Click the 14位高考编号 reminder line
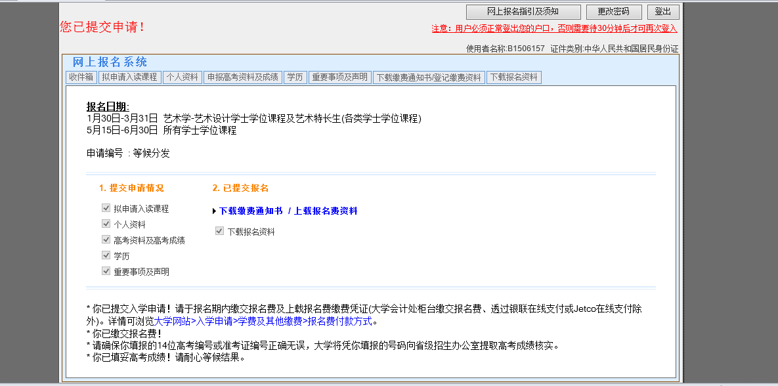 (322, 345)
